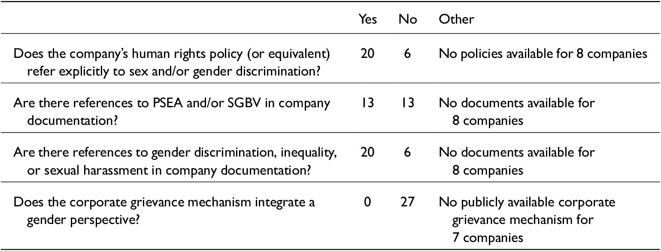The width and height of the screenshot is (661, 251).
Task: Click the "Yes" column header
Action: tap(367, 19)
